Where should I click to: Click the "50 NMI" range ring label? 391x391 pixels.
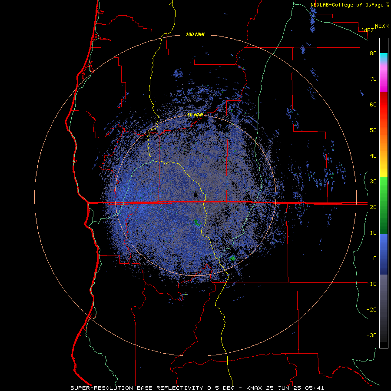[x=195, y=115]
